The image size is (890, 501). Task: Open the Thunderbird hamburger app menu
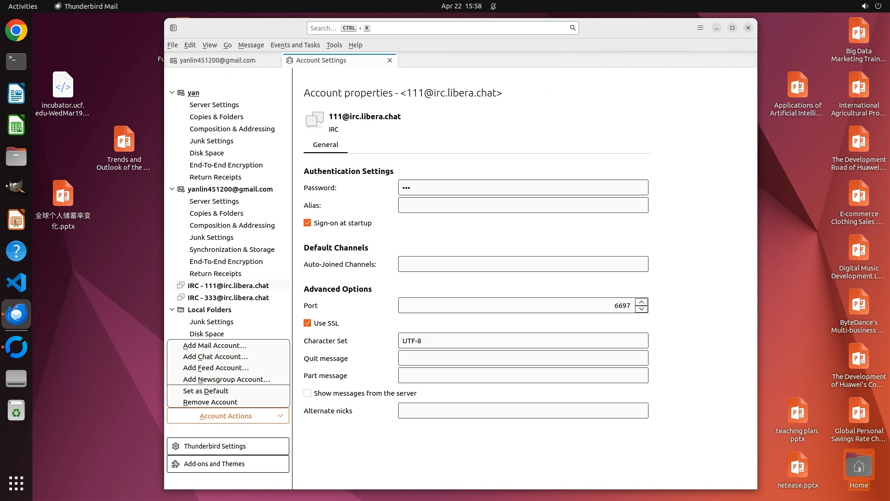click(x=700, y=28)
